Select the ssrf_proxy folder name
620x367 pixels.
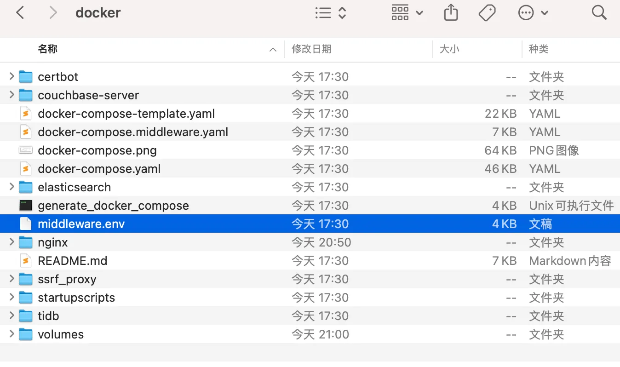point(67,279)
